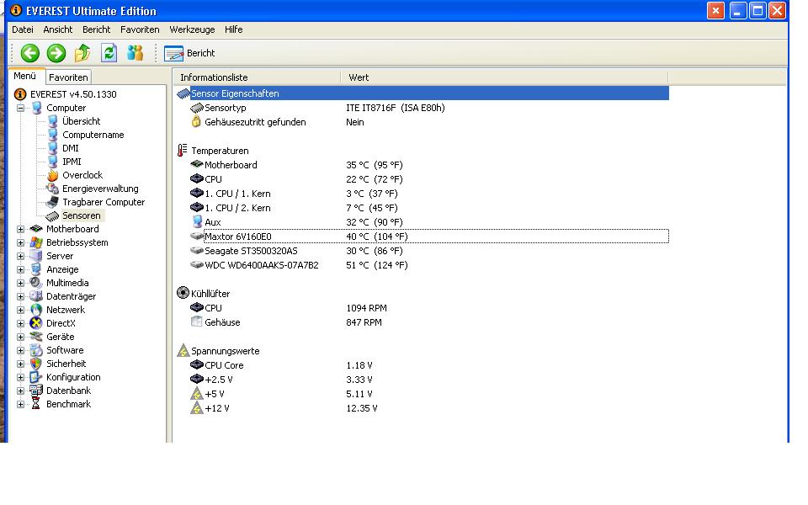Click the Informationsliste column header
The width and height of the screenshot is (808, 505).
(x=257, y=77)
